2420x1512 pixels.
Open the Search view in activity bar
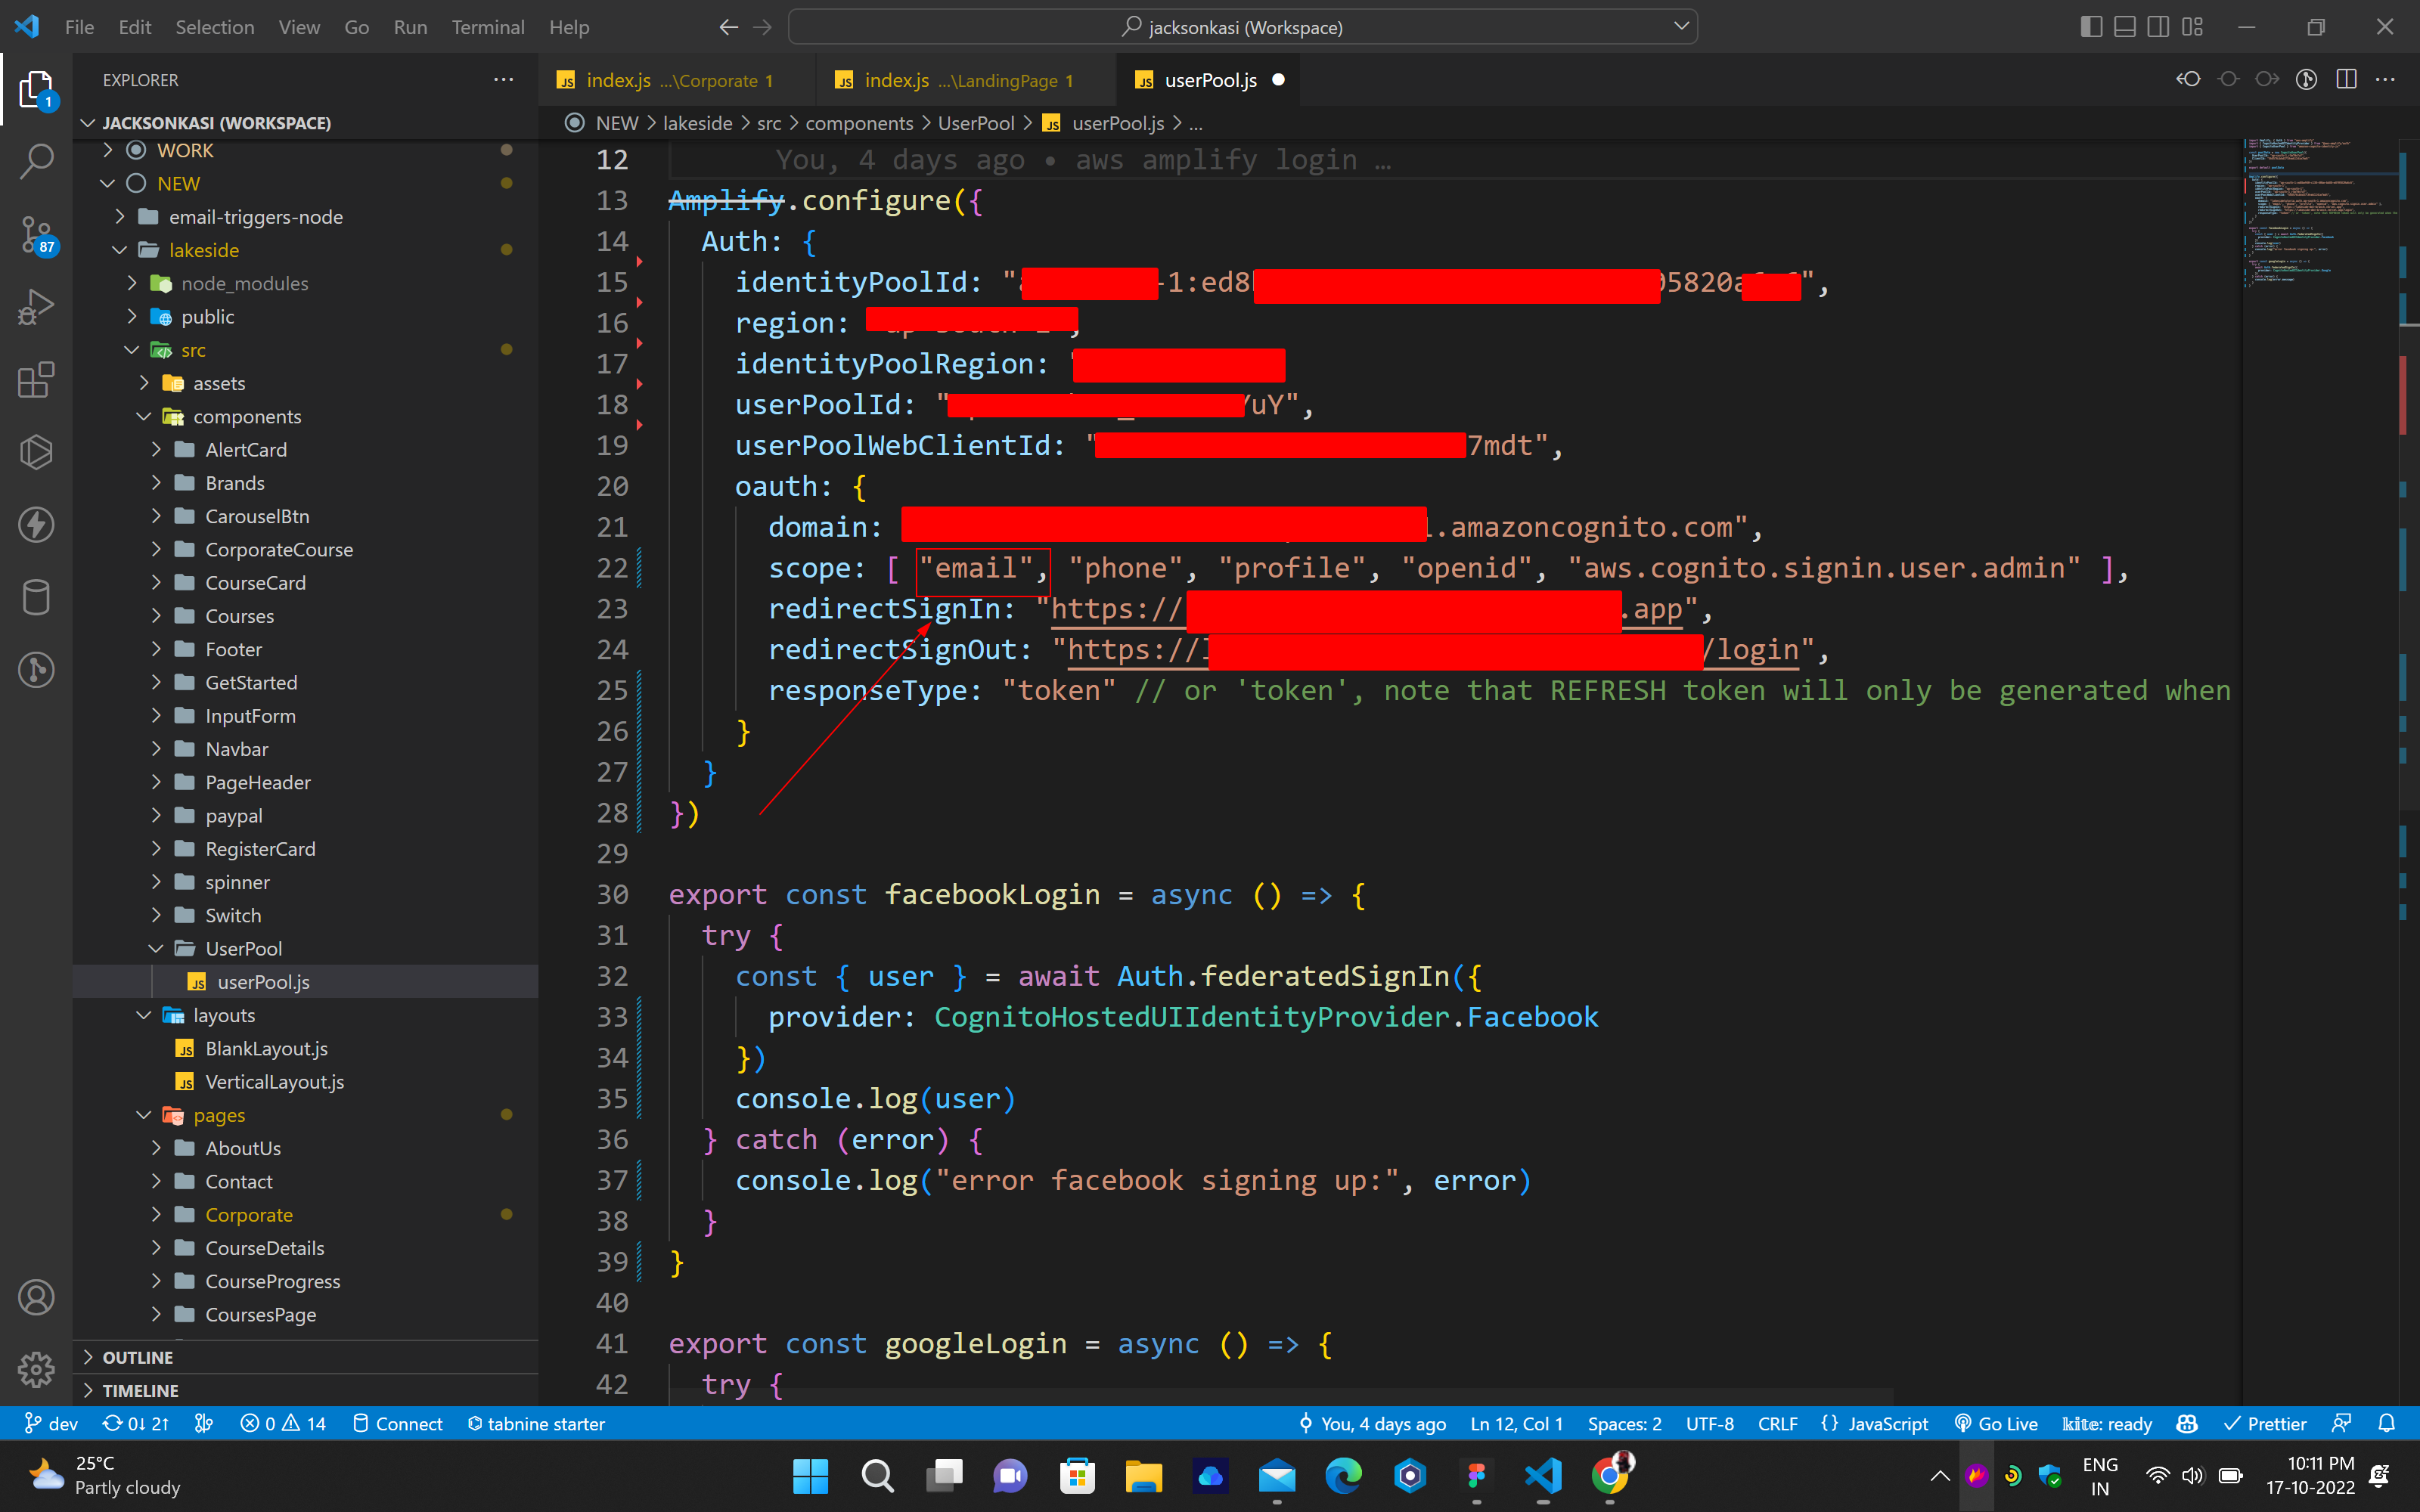click(36, 161)
